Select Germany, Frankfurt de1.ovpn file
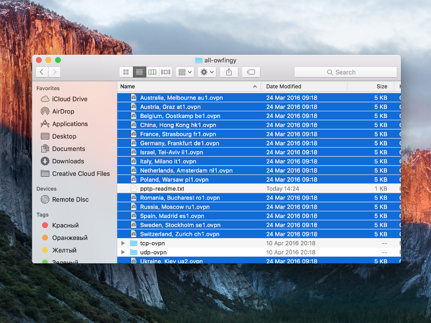The height and width of the screenshot is (323, 431). tap(259, 143)
